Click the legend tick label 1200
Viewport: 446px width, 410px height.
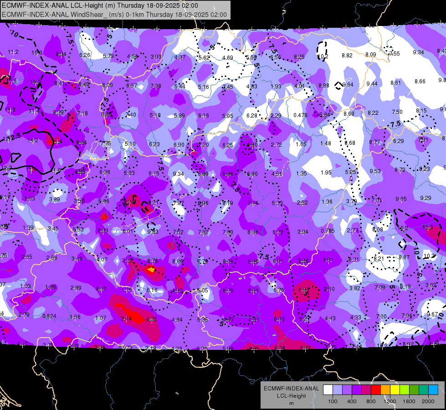(x=390, y=401)
